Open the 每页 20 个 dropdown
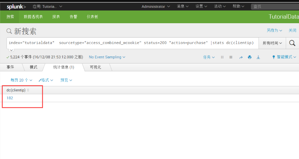299x159 pixels. [21, 80]
